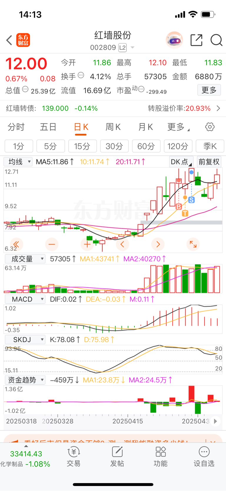This screenshot has width=226, height=491.
Task: Jump to earliest data with double-left arrow
Action: pyautogui.click(x=16, y=244)
